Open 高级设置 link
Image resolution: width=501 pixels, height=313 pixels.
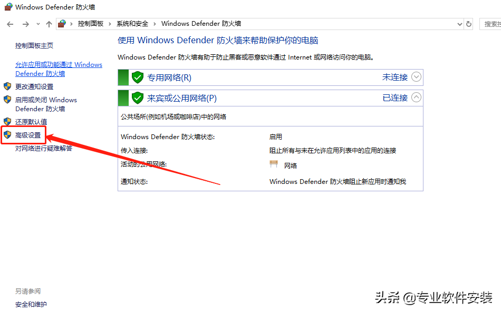(28, 135)
